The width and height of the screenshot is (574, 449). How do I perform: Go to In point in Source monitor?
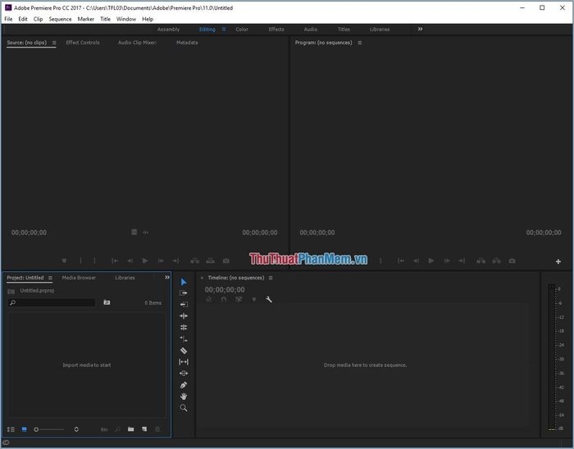click(115, 261)
